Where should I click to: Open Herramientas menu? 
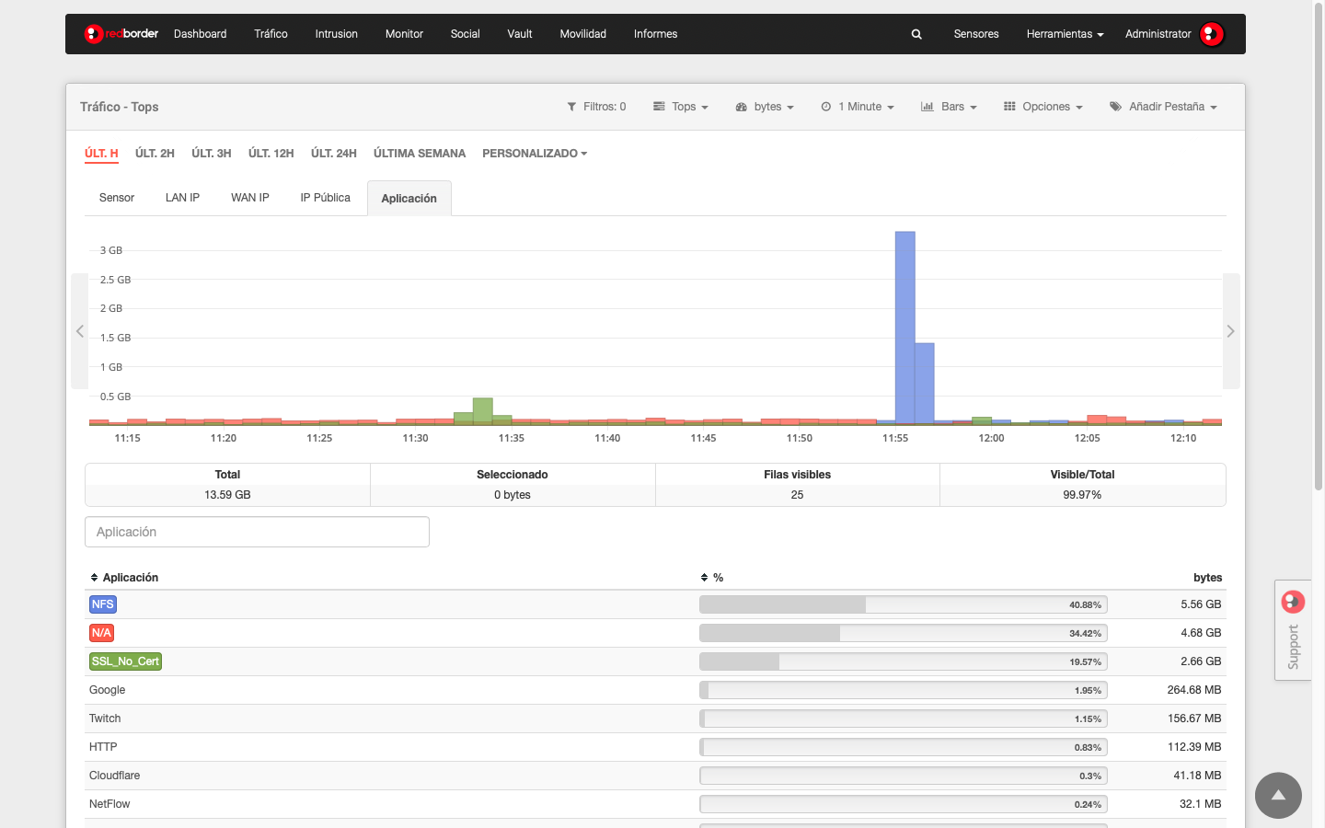point(1065,34)
